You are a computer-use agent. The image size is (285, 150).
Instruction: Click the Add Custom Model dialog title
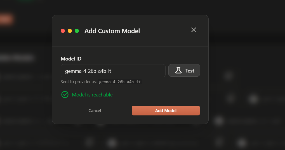(x=112, y=31)
